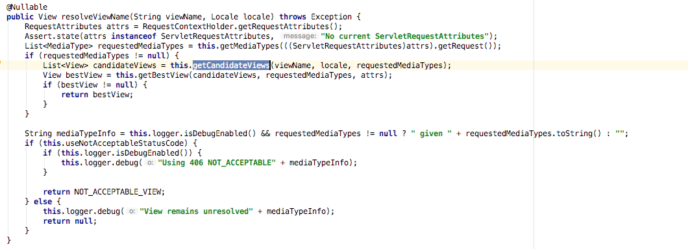Click the resolveViewName method name

click(96, 17)
